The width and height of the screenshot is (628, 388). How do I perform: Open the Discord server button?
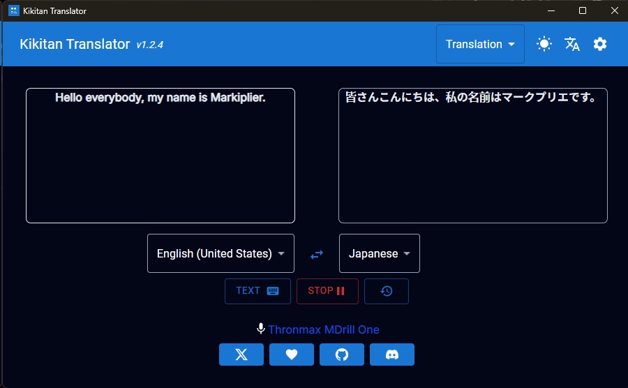[x=392, y=355]
